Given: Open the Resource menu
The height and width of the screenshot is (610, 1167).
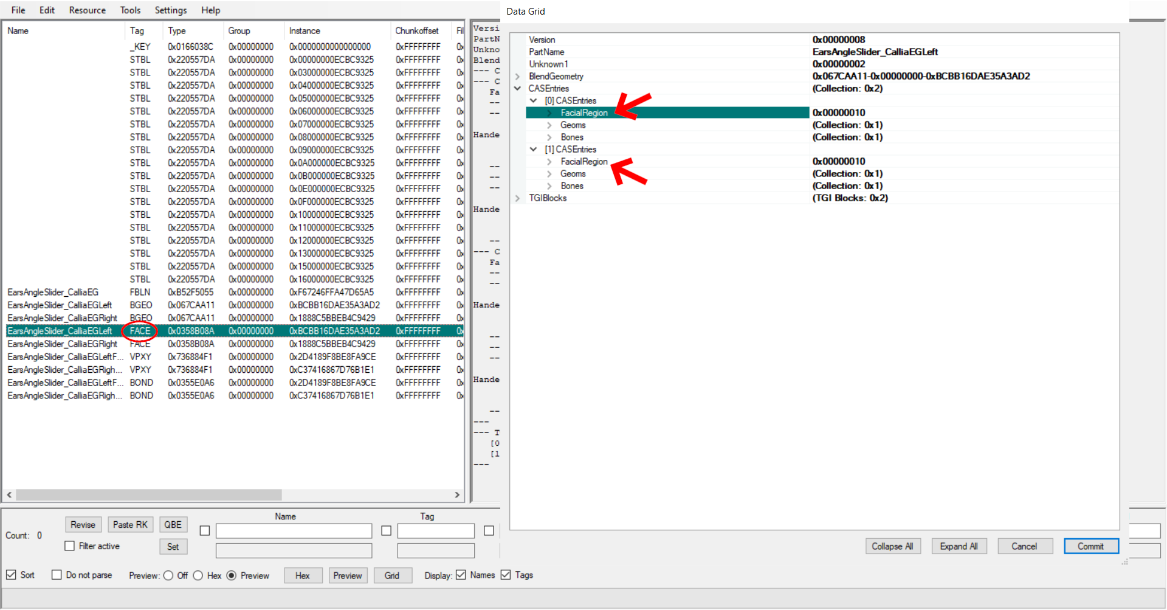Looking at the screenshot, I should point(87,10).
